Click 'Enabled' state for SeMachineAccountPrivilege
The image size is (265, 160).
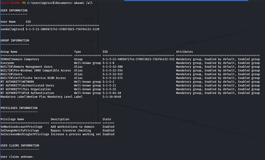(x=108, y=127)
